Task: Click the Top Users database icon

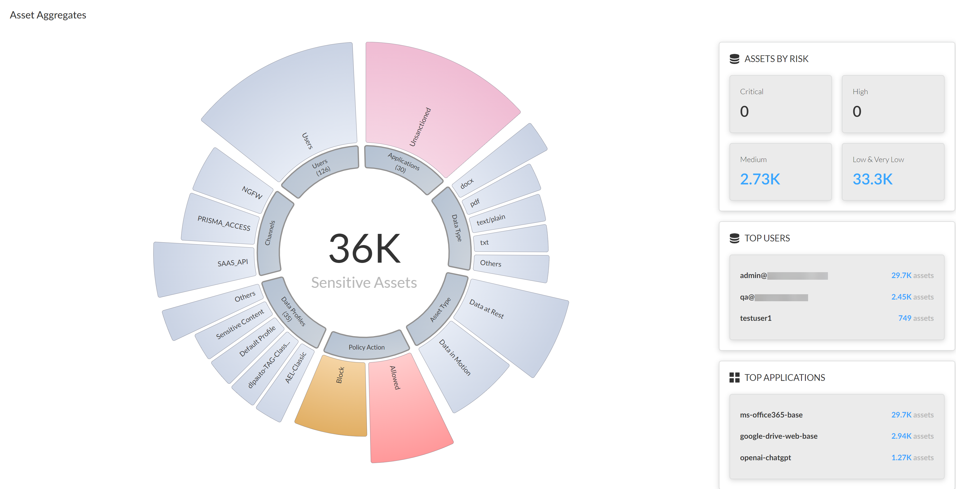Action: pos(734,238)
